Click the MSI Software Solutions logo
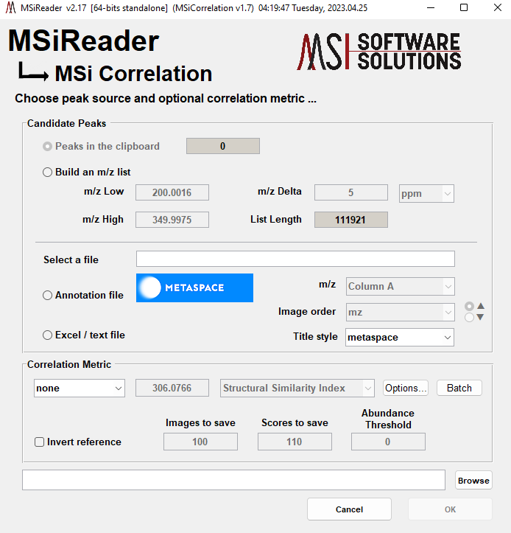 click(379, 52)
